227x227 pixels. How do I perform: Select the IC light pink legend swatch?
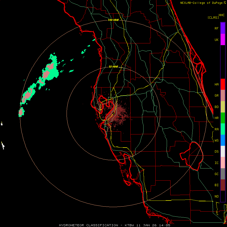click(223, 163)
